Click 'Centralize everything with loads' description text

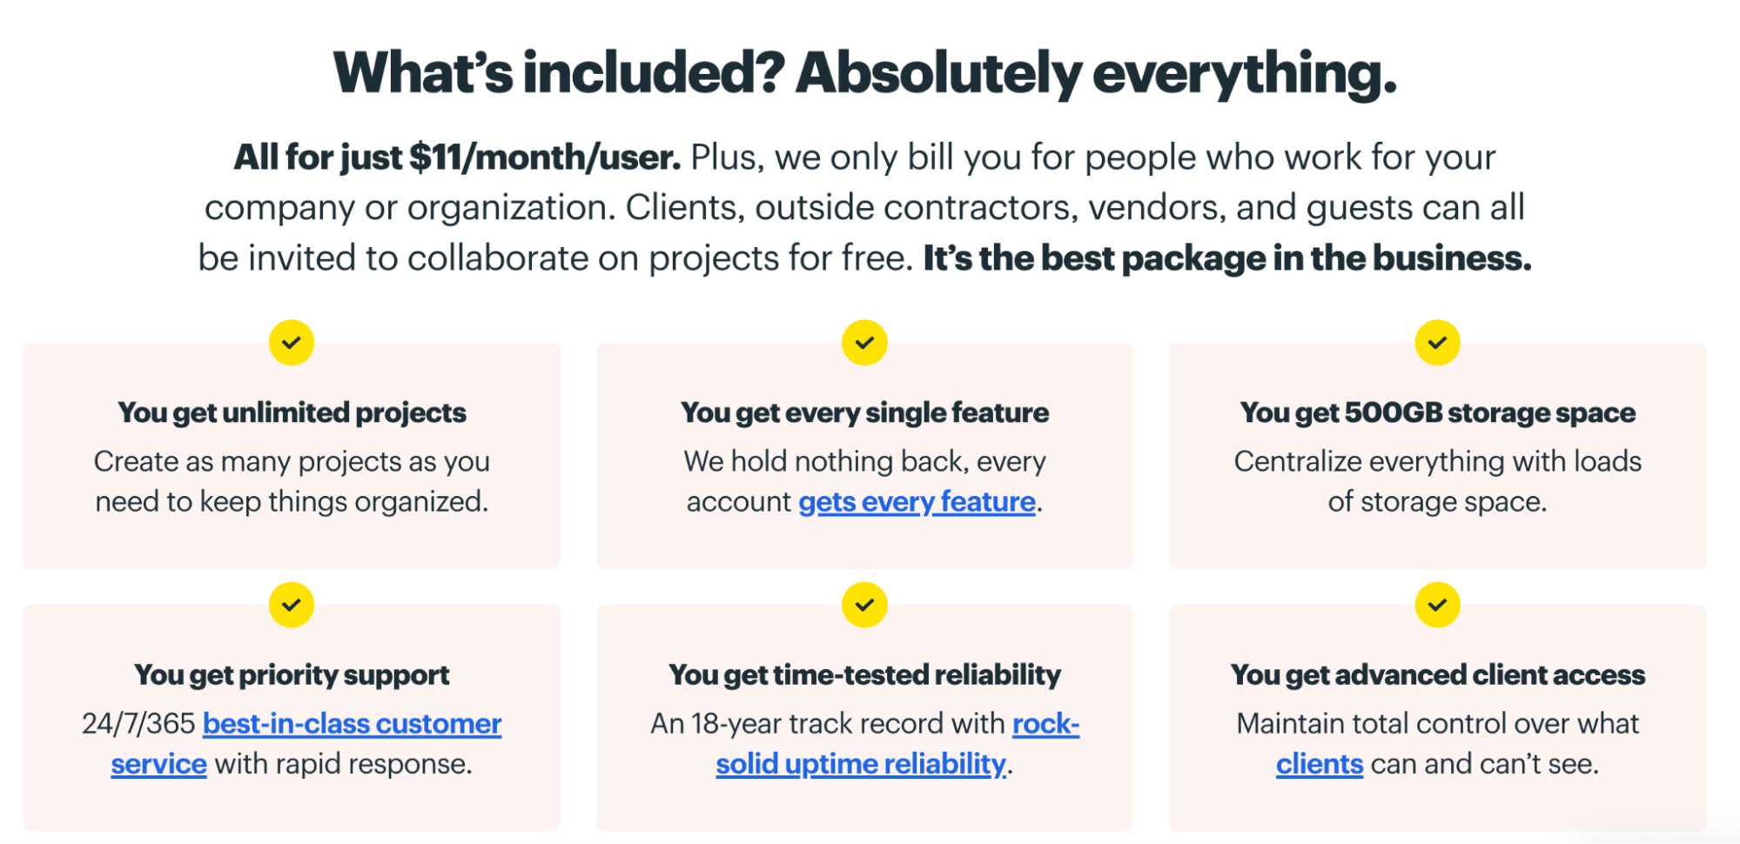click(x=1437, y=461)
